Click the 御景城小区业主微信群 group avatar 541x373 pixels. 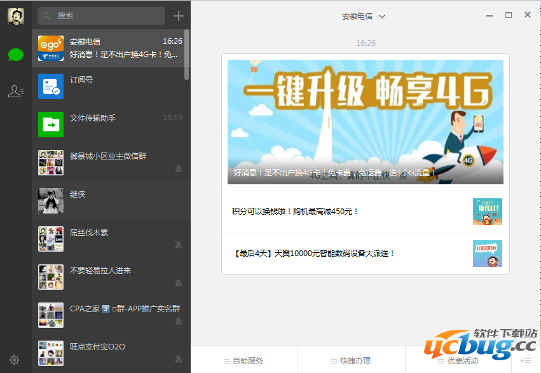click(x=51, y=163)
